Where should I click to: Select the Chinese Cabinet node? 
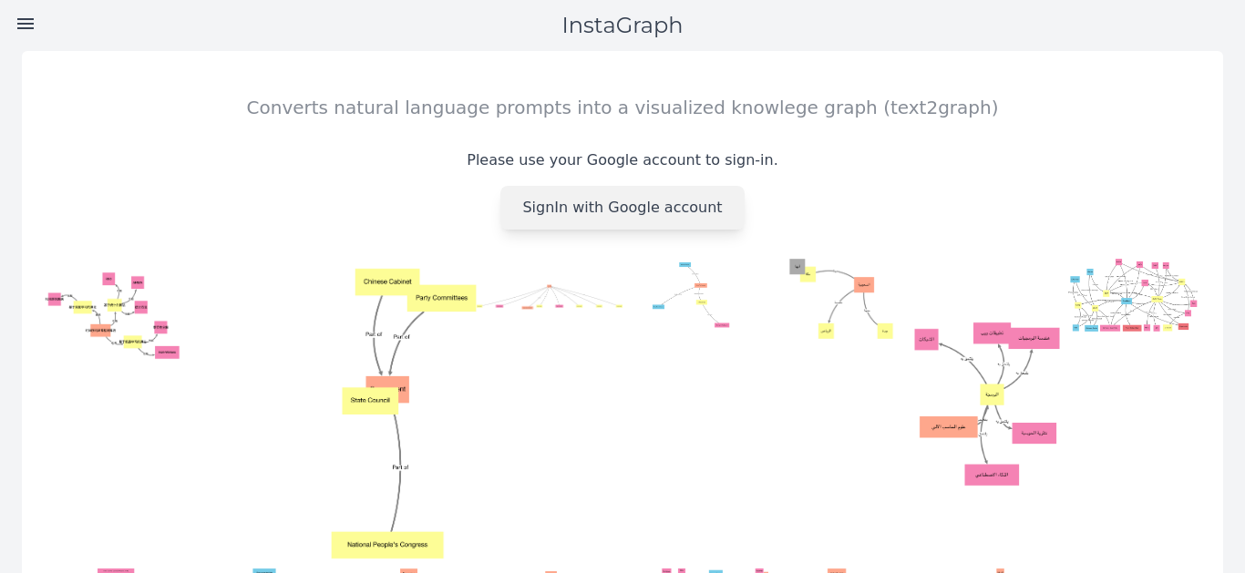(387, 281)
